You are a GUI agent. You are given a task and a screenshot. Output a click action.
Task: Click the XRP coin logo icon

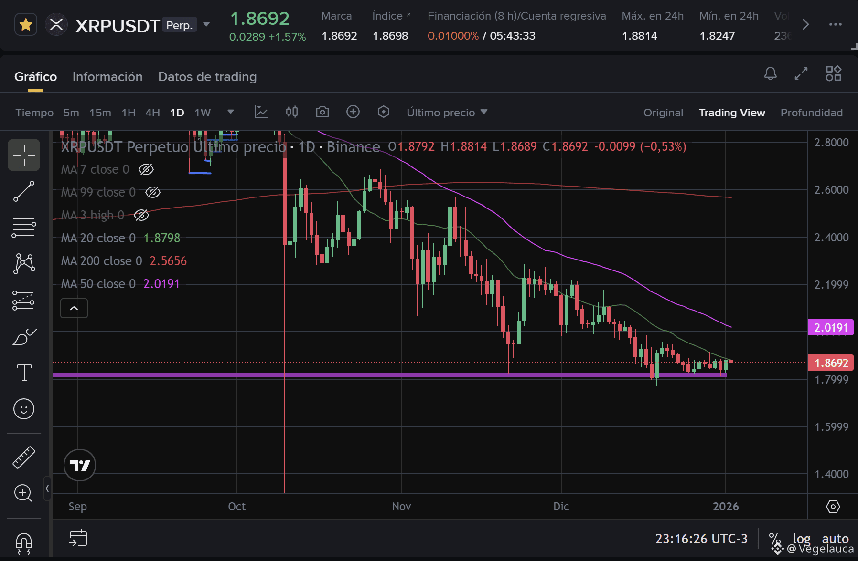click(56, 25)
